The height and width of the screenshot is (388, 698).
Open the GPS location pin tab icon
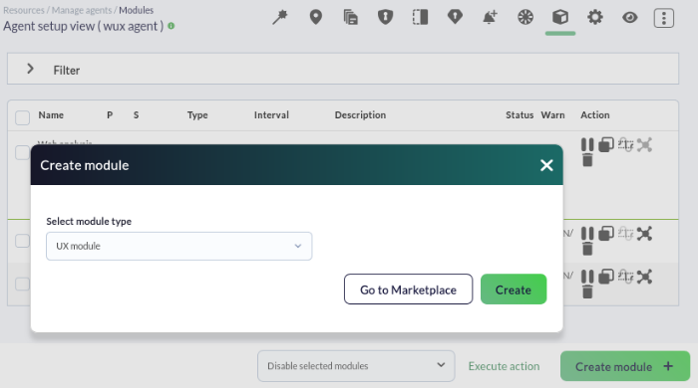point(316,17)
